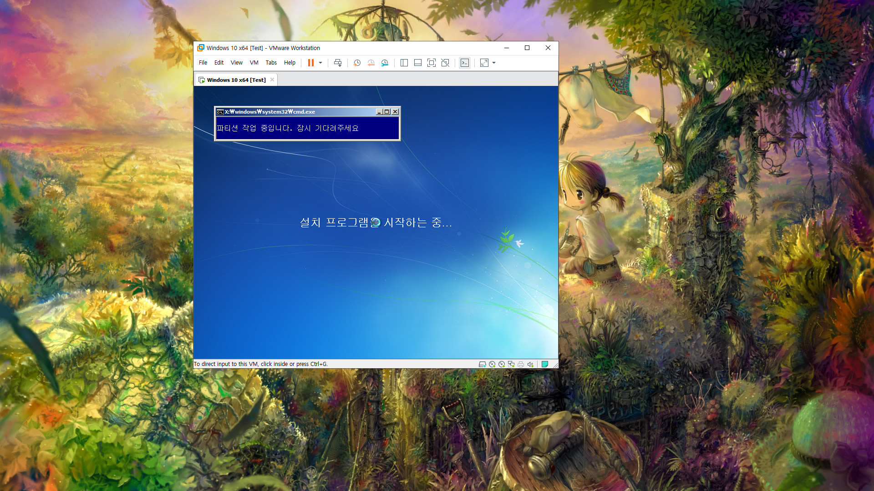Click the network adapter status icon

coord(511,364)
